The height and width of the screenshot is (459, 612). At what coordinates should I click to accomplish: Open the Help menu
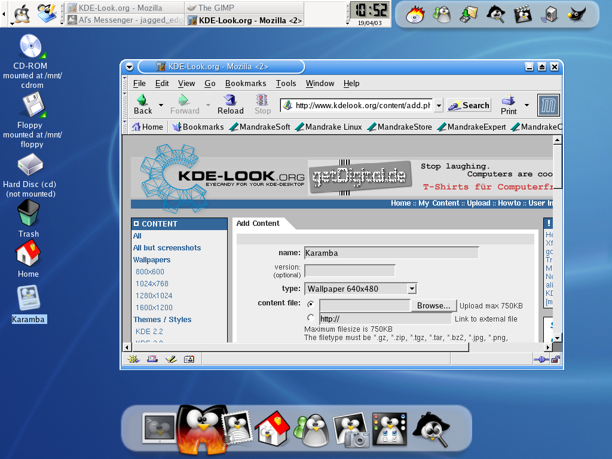pos(351,84)
